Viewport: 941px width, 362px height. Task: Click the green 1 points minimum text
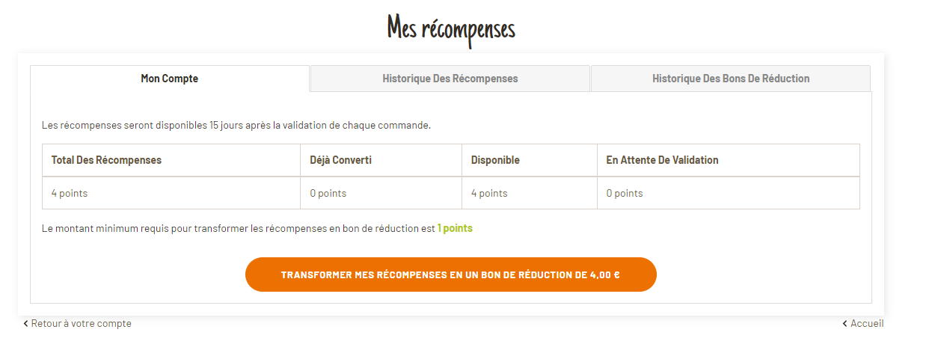pos(455,228)
